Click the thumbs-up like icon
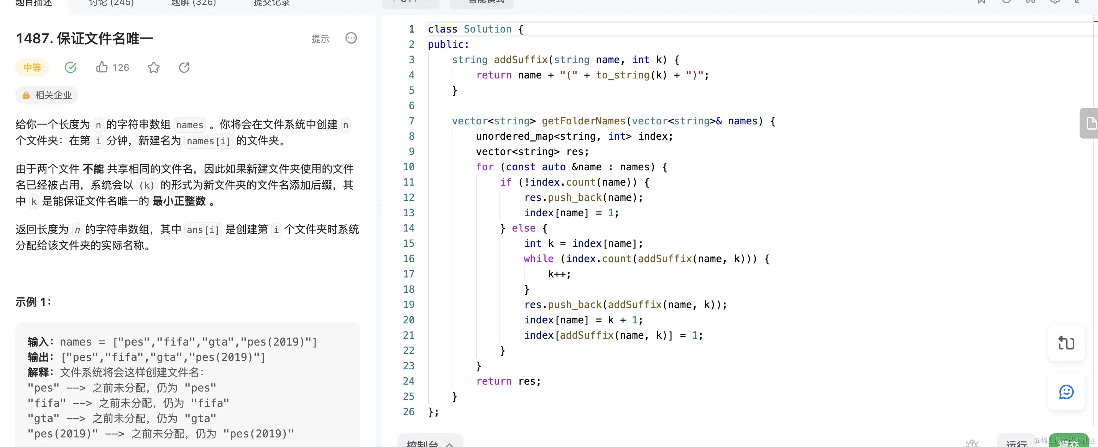The height and width of the screenshot is (447, 1098). coord(102,67)
